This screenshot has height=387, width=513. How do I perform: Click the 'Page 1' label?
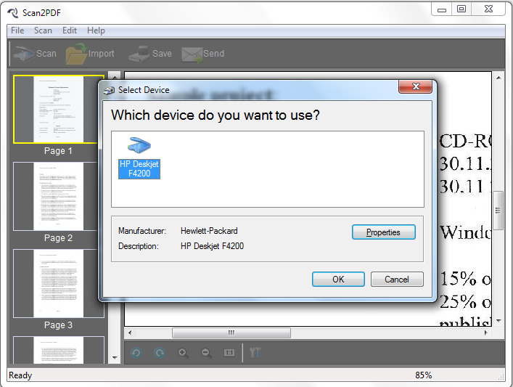(58, 151)
